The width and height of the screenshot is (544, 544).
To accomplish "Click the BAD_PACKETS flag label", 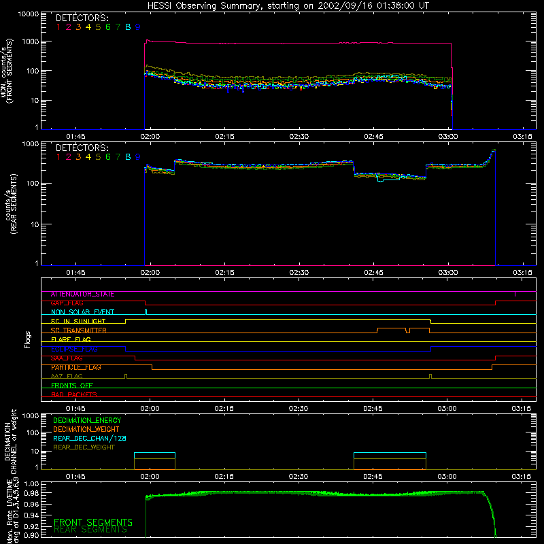I will pyautogui.click(x=74, y=394).
